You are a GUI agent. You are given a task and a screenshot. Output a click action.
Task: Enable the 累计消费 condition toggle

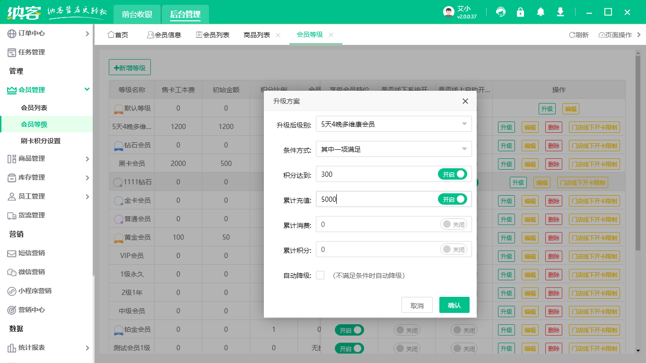click(453, 224)
